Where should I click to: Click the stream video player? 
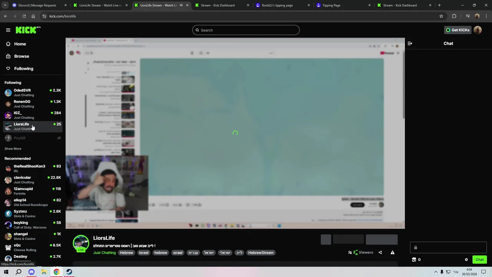pyautogui.click(x=235, y=133)
